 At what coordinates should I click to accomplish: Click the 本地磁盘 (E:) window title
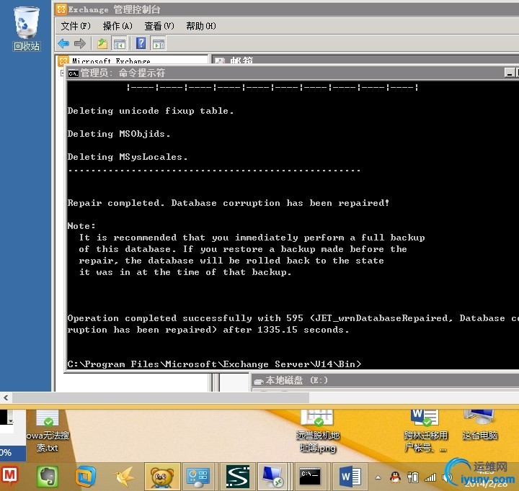(x=296, y=381)
